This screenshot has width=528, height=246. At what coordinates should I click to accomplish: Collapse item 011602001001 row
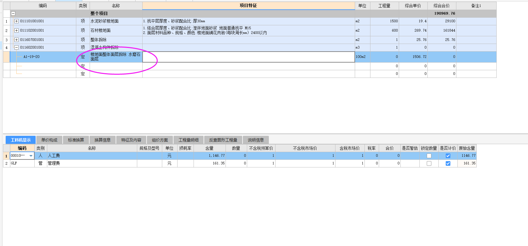pyautogui.click(x=16, y=47)
